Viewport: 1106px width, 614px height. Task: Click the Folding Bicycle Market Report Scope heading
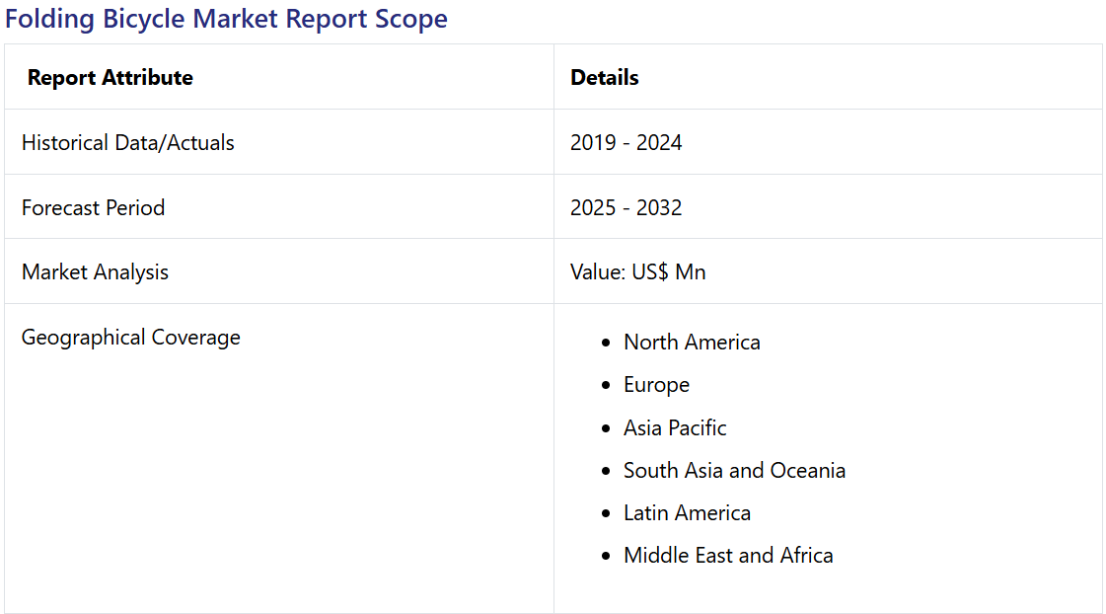226,19
